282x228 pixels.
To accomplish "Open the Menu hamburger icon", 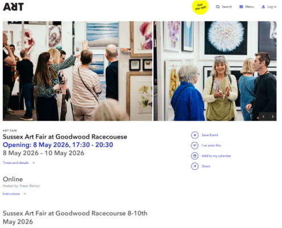I will click(241, 7).
